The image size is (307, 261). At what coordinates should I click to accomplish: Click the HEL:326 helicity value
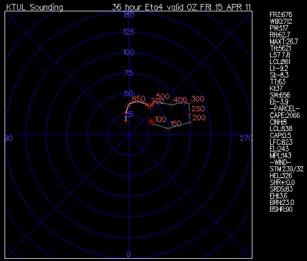pyautogui.click(x=281, y=176)
